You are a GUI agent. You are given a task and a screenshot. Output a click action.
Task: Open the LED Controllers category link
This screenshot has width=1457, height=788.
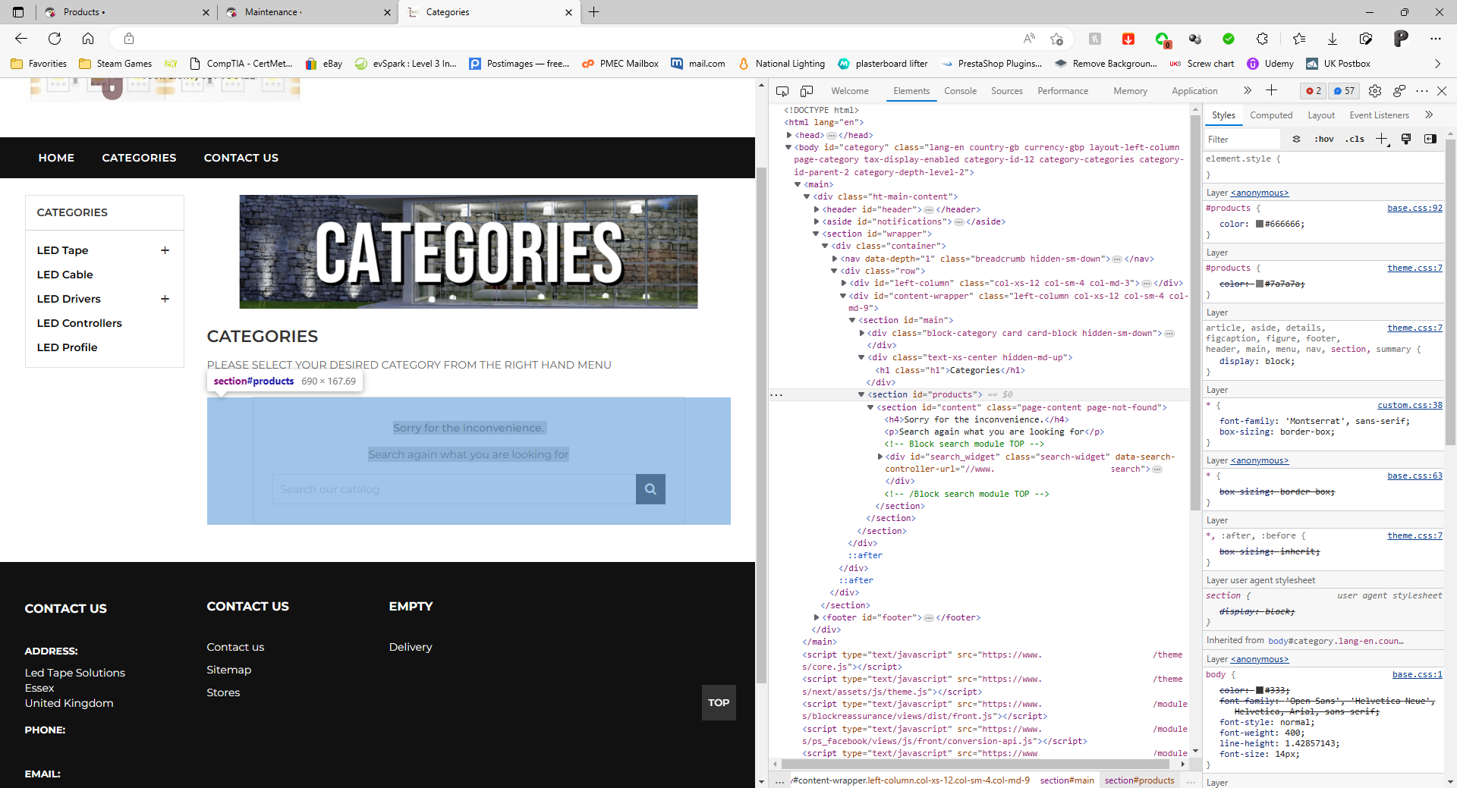(79, 323)
